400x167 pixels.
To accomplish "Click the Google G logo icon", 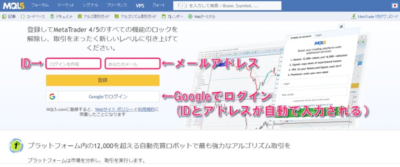I will 52,96.
